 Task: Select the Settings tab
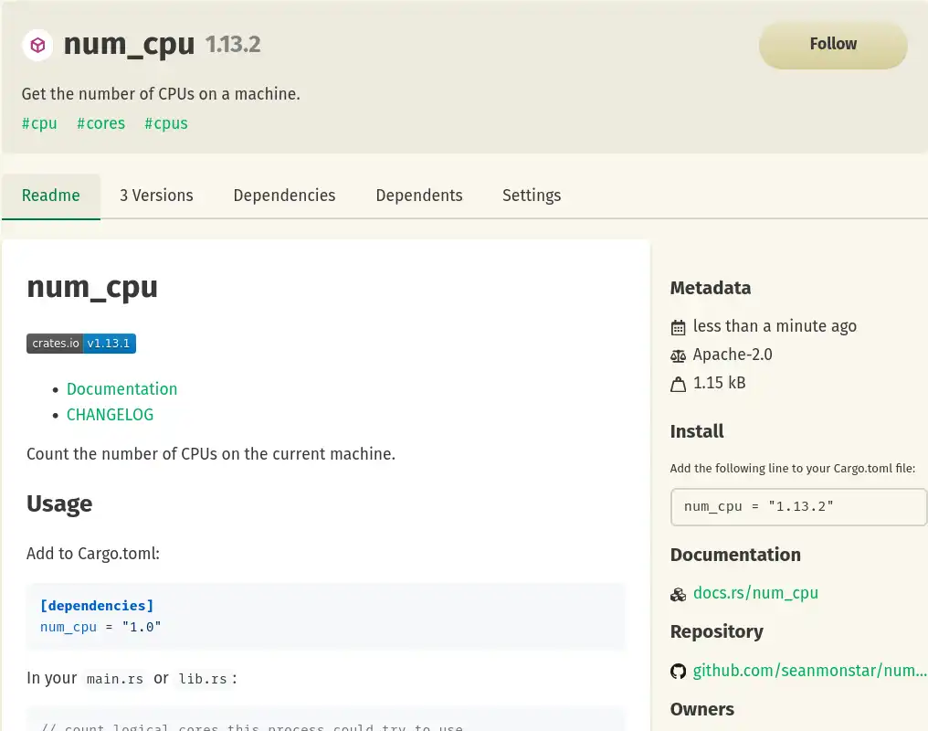tap(532, 196)
